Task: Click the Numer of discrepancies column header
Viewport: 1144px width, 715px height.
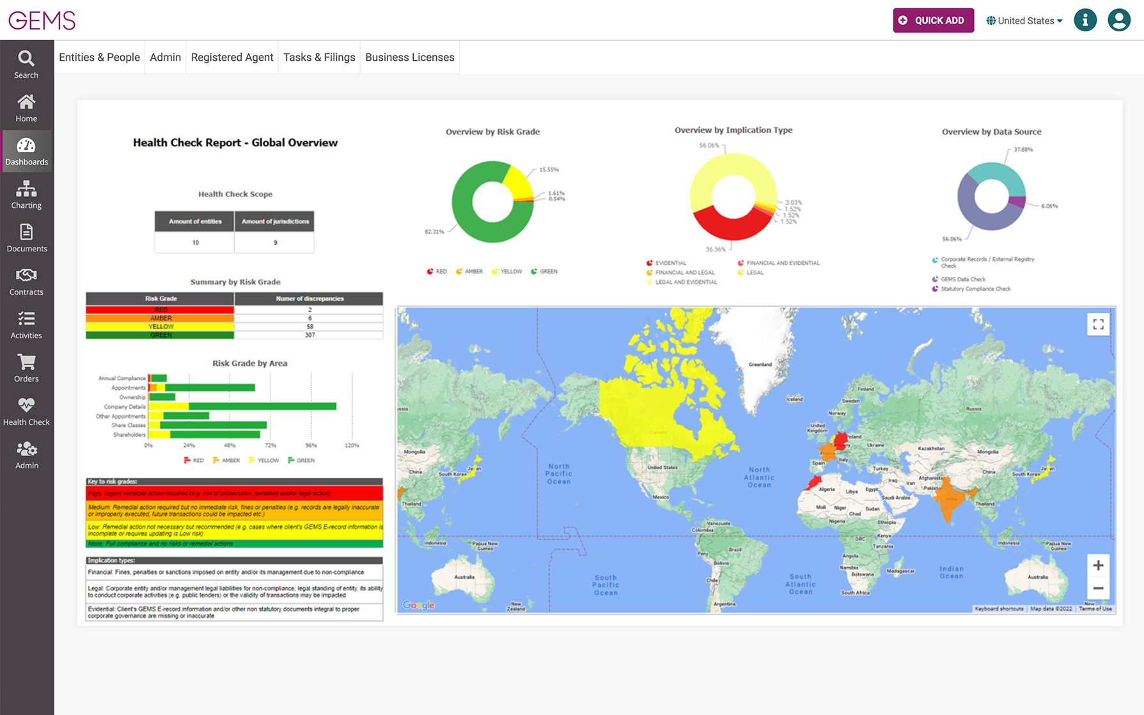Action: (x=310, y=299)
